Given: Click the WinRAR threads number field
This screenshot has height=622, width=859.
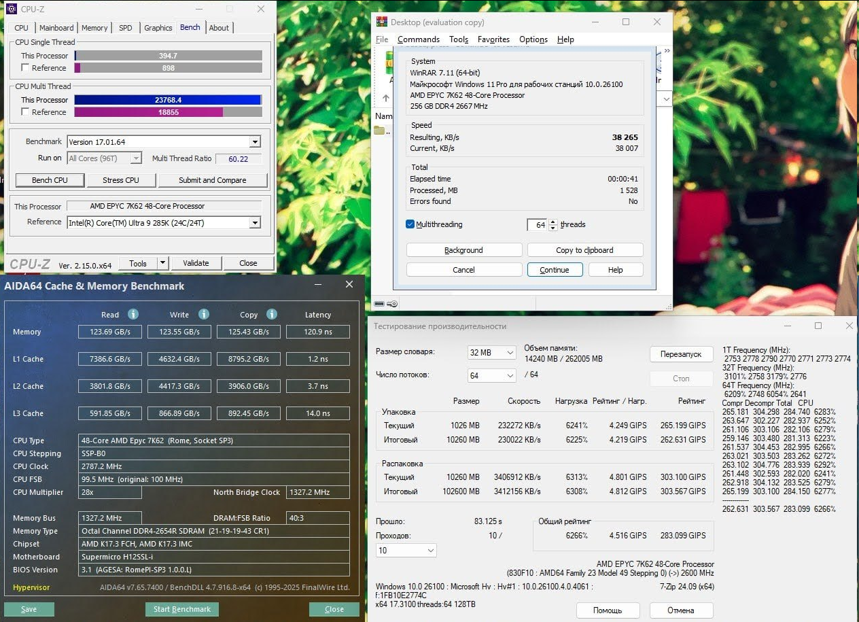Looking at the screenshot, I should click(x=538, y=225).
